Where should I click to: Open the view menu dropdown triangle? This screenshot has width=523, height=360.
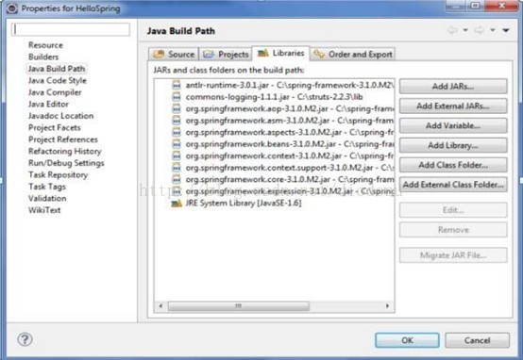[x=506, y=30]
